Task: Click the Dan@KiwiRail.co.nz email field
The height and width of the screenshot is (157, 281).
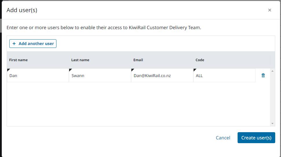Action: (162, 76)
